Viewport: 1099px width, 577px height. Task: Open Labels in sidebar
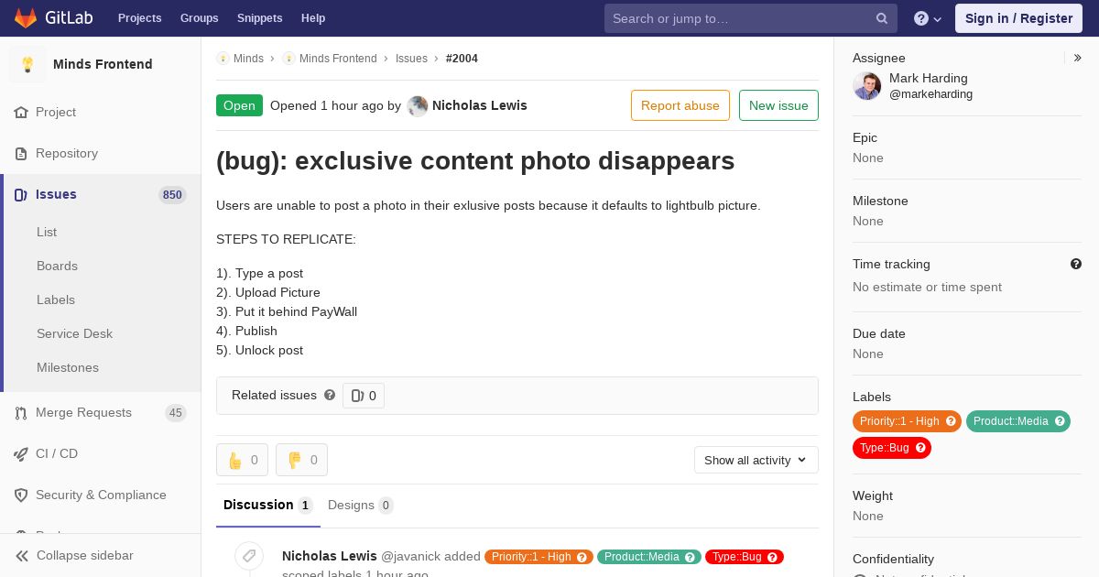pyautogui.click(x=56, y=299)
